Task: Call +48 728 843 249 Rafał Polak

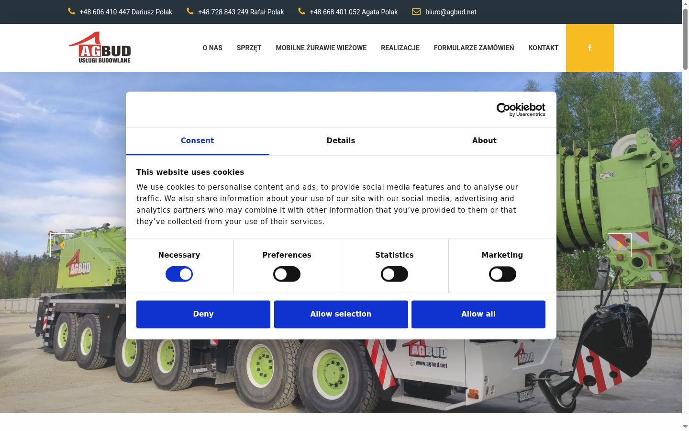Action: pyautogui.click(x=241, y=12)
